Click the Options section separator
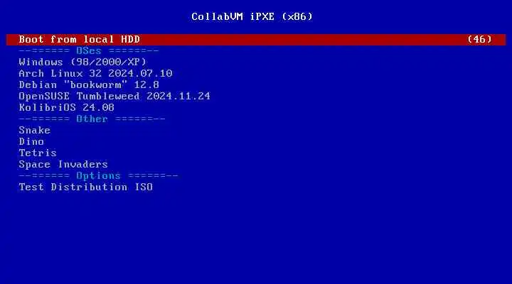This screenshot has width=512, height=284. pos(98,176)
